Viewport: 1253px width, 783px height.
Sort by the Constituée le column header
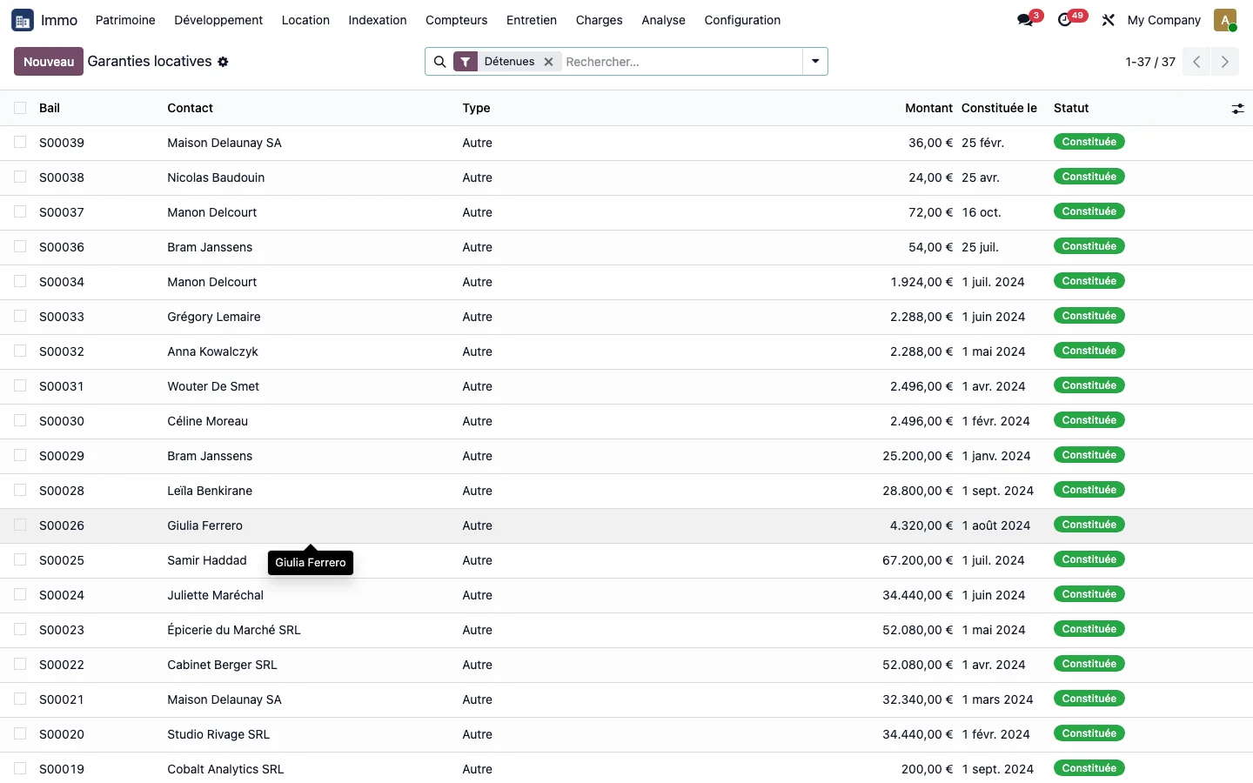(999, 108)
